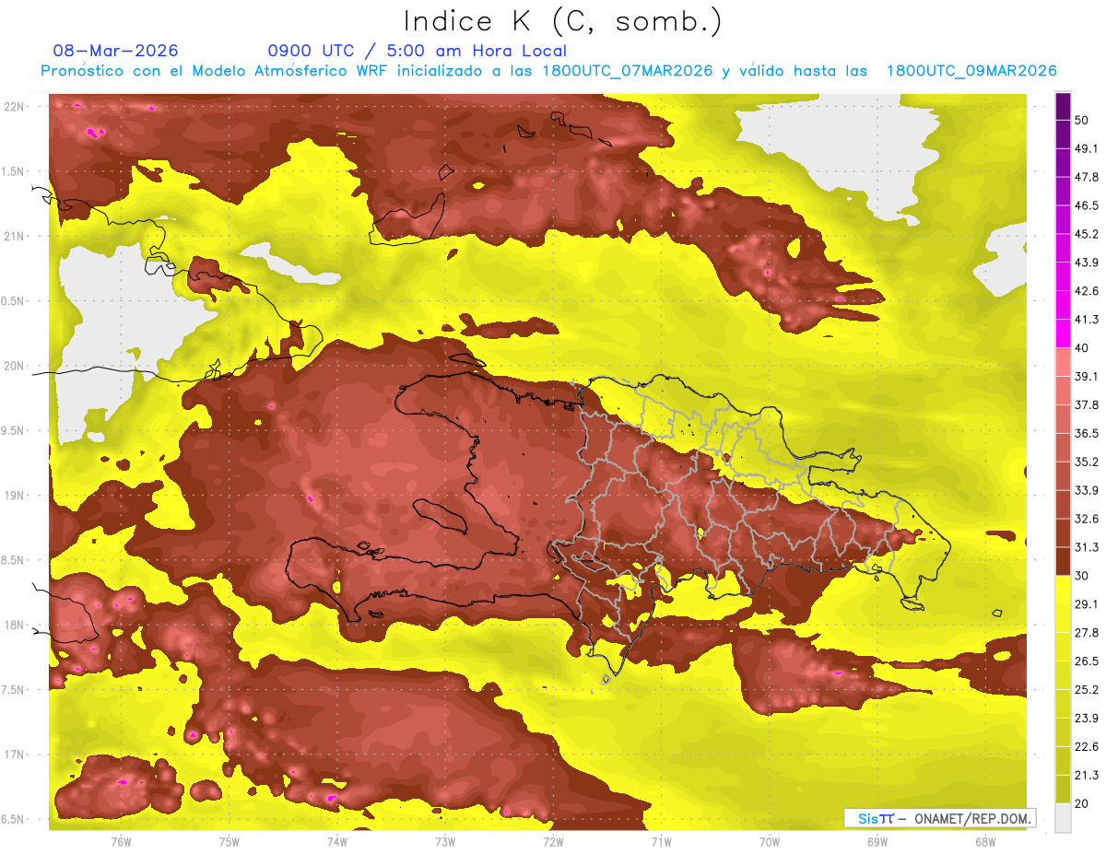
Task: Click the '42.6' color scale value
Action: coord(1087,291)
